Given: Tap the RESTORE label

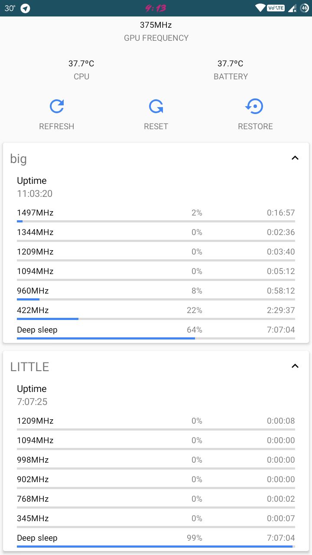Looking at the screenshot, I should tap(255, 127).
